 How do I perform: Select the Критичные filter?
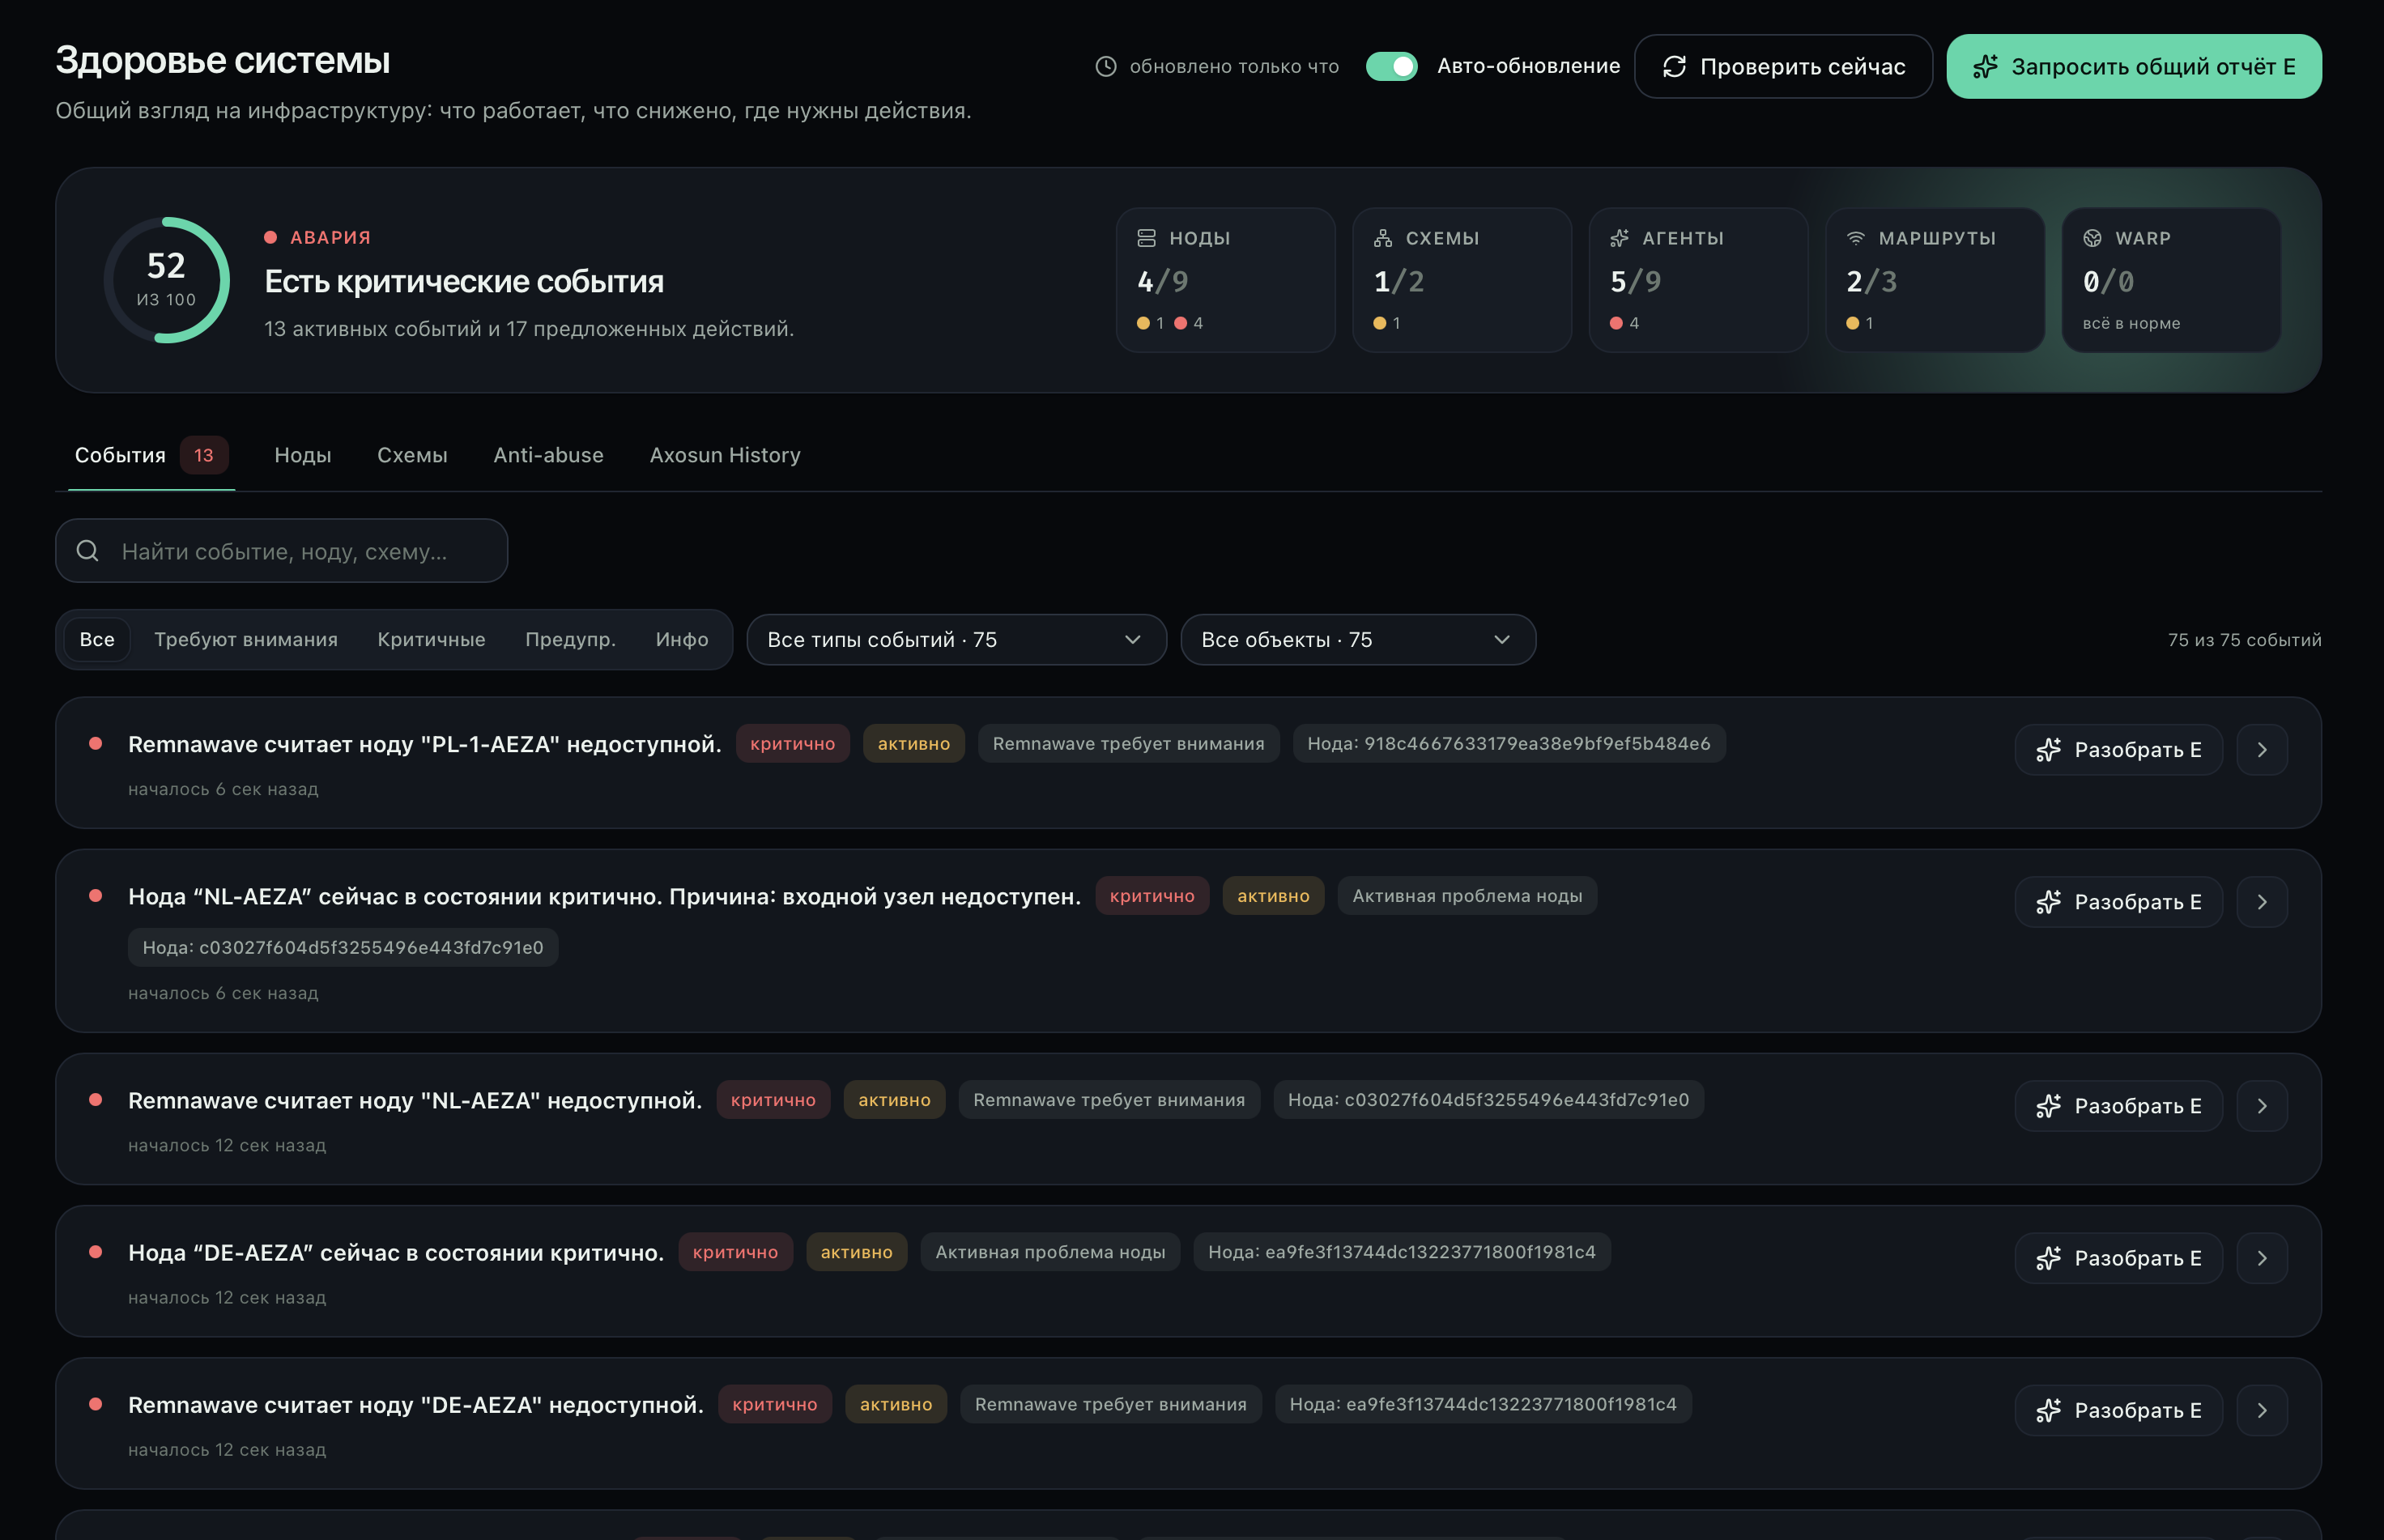[x=431, y=640]
